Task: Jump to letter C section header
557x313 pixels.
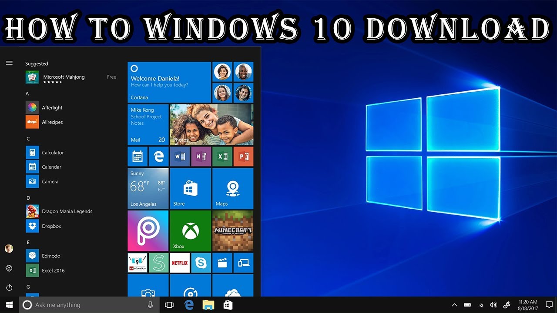Action: tap(28, 139)
